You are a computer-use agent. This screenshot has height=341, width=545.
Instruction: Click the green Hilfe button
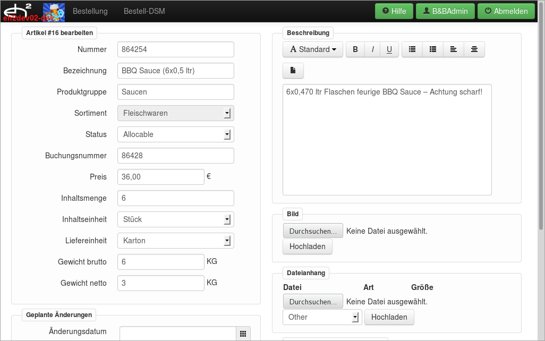point(394,11)
